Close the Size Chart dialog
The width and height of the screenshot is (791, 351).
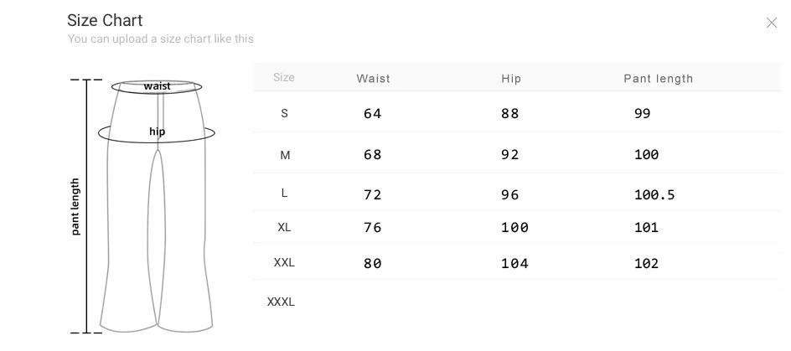[x=771, y=23]
